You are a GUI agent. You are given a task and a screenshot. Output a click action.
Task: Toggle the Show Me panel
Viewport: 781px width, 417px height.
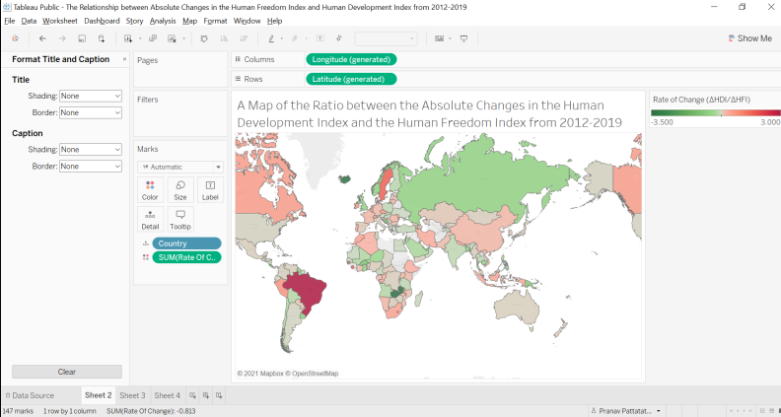pos(749,38)
